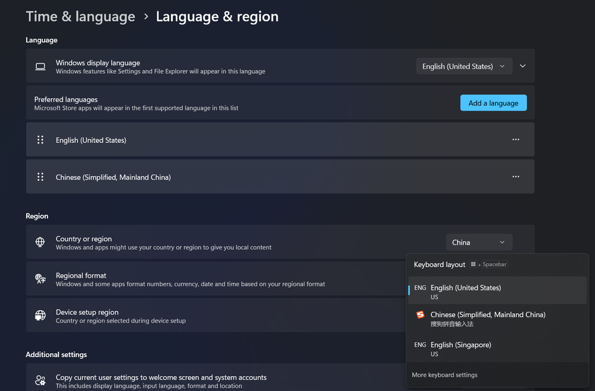Expand the Windows display language section
595x391 pixels.
click(x=523, y=66)
